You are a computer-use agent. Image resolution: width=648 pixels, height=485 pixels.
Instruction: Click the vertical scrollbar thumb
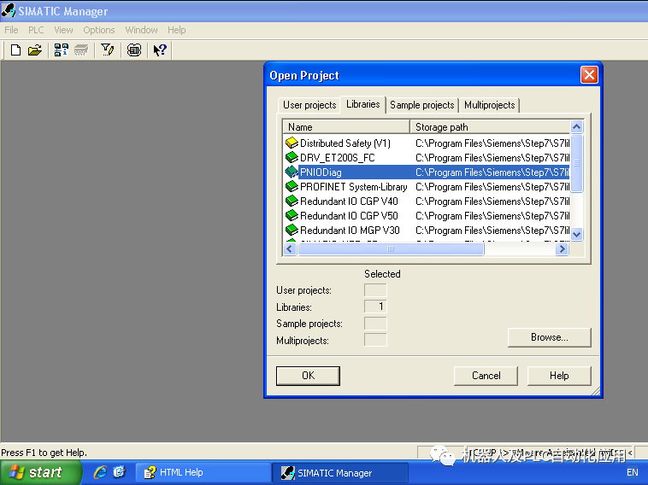(x=576, y=163)
